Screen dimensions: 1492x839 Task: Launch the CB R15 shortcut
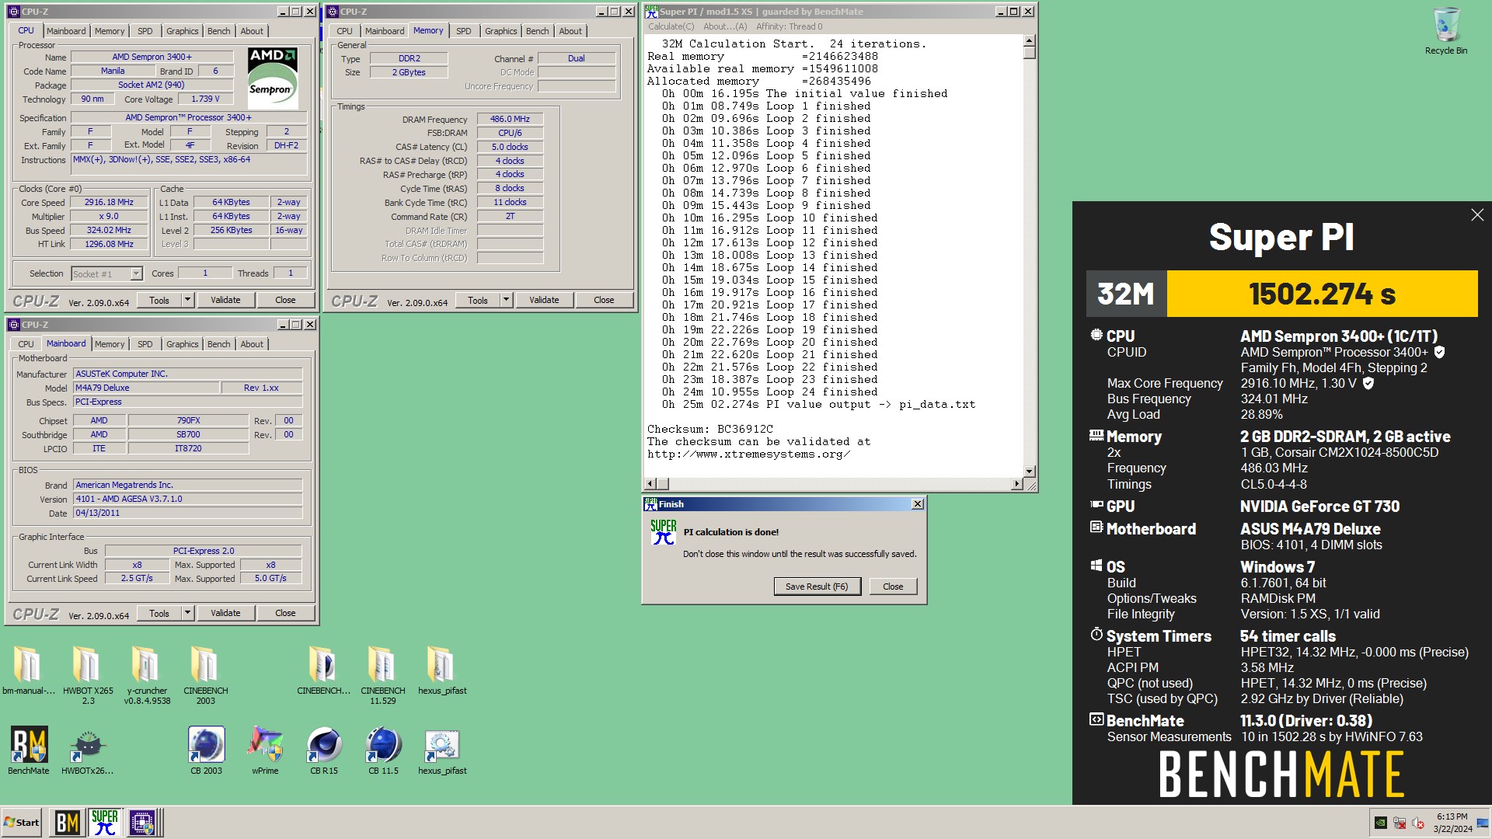pyautogui.click(x=324, y=750)
